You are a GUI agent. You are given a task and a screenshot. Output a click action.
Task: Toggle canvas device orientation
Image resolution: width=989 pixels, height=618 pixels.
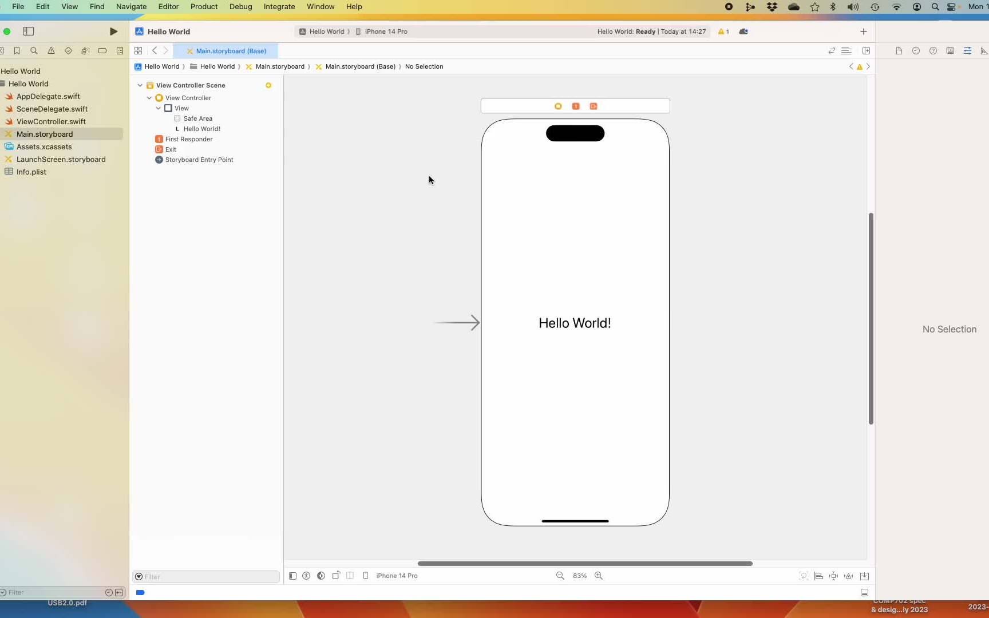click(336, 576)
